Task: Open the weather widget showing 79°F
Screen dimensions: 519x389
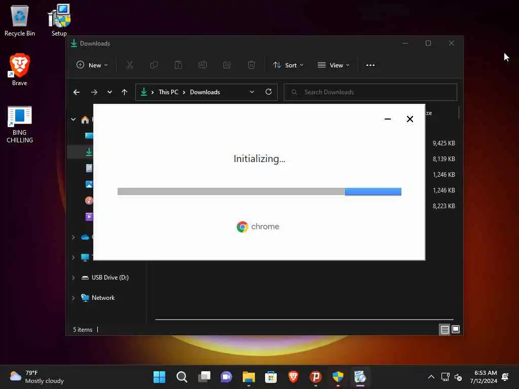Action: (37, 377)
